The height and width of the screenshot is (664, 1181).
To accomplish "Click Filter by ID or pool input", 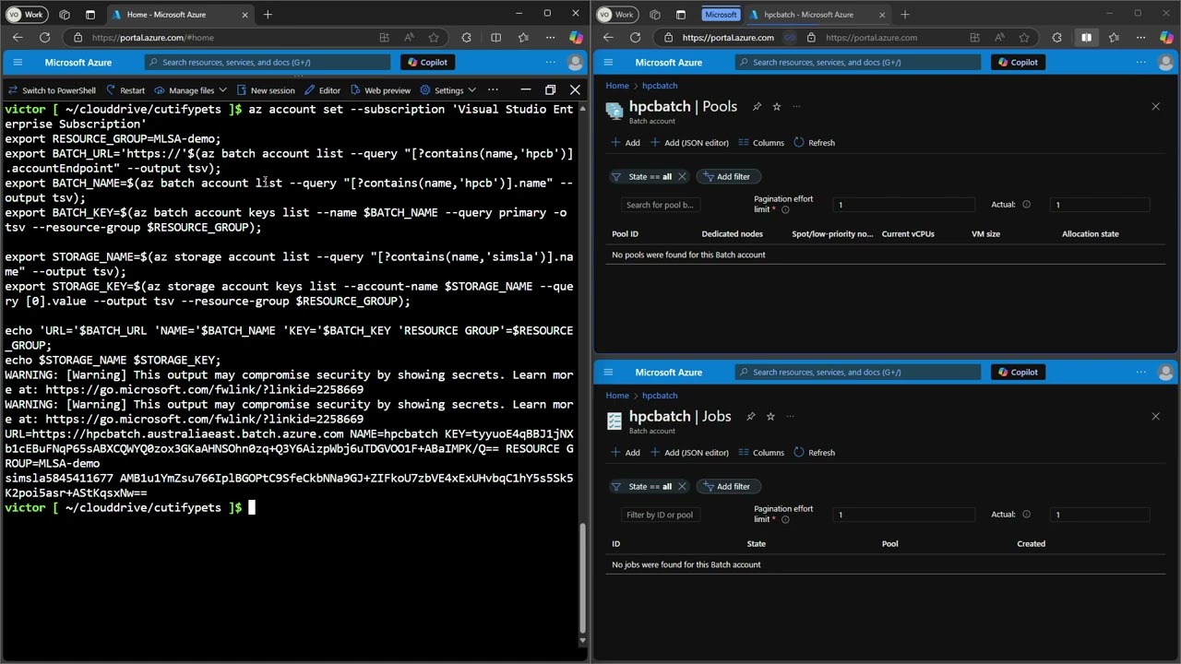I will (x=659, y=515).
